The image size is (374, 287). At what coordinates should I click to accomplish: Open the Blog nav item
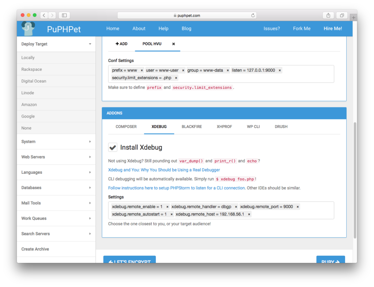pos(187,28)
